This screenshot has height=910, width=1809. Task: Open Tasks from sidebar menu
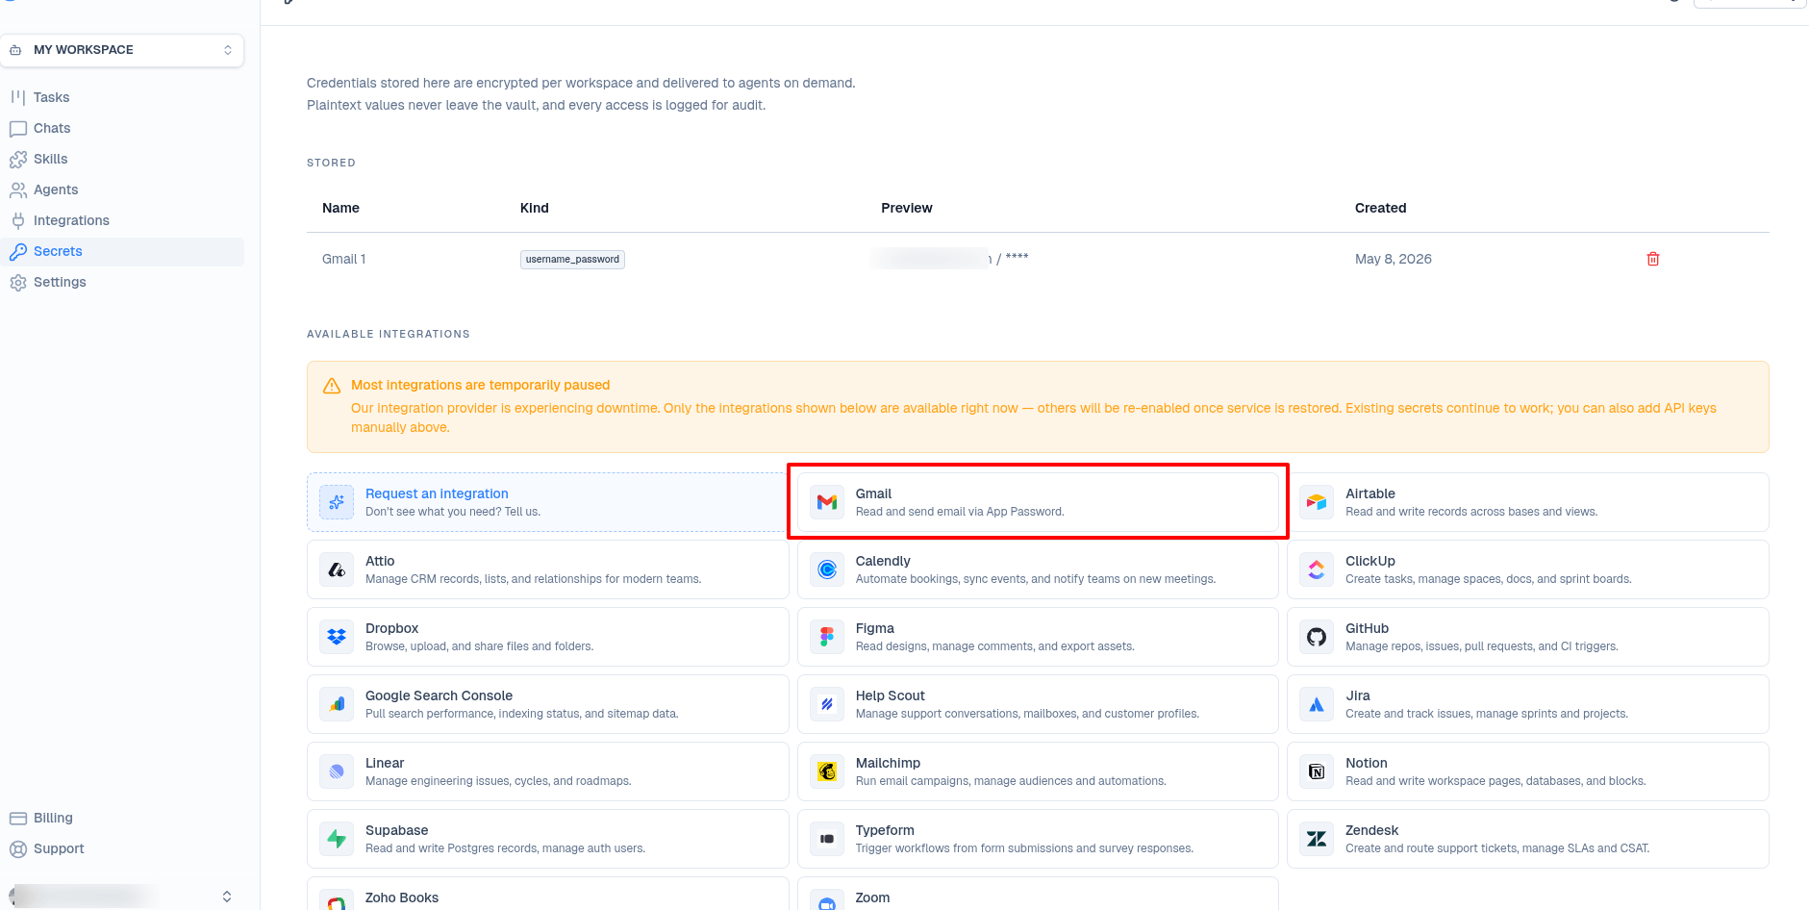[x=51, y=97]
